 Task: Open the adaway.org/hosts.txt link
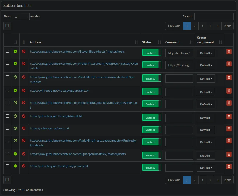pos(49,128)
